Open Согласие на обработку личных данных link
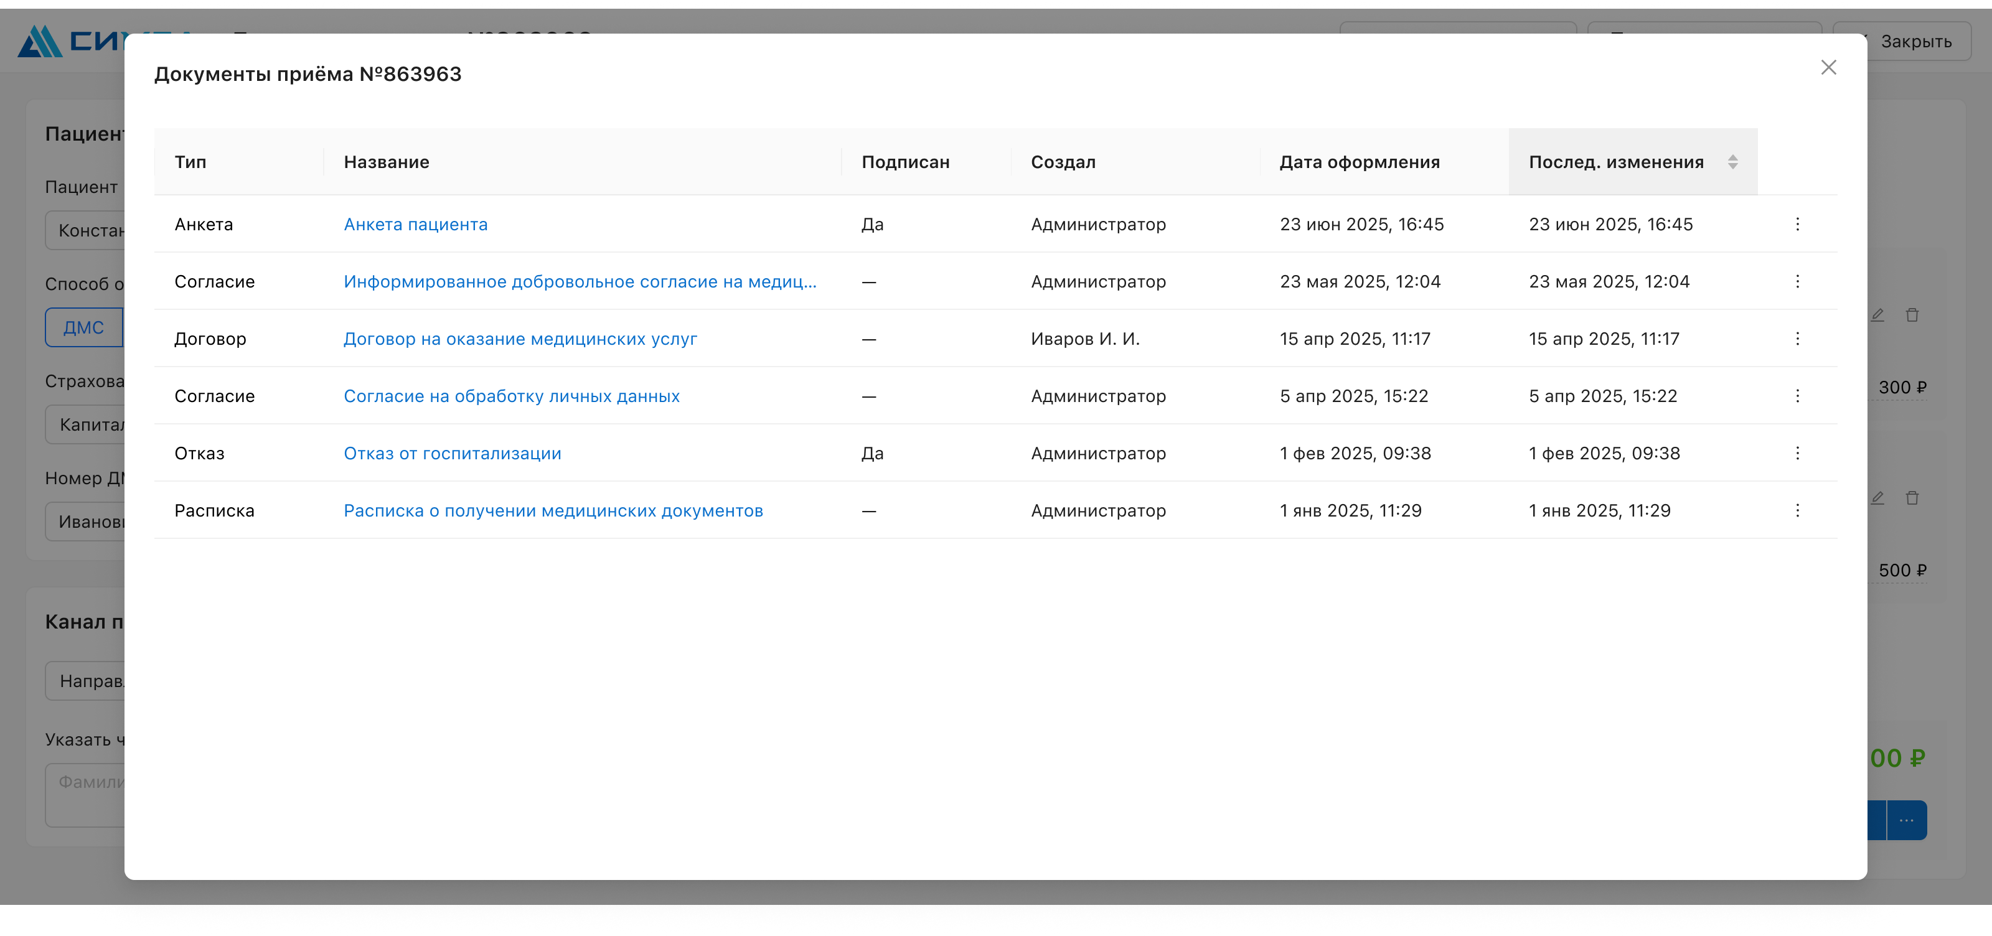Screen dimensions: 1992x936 (x=511, y=396)
